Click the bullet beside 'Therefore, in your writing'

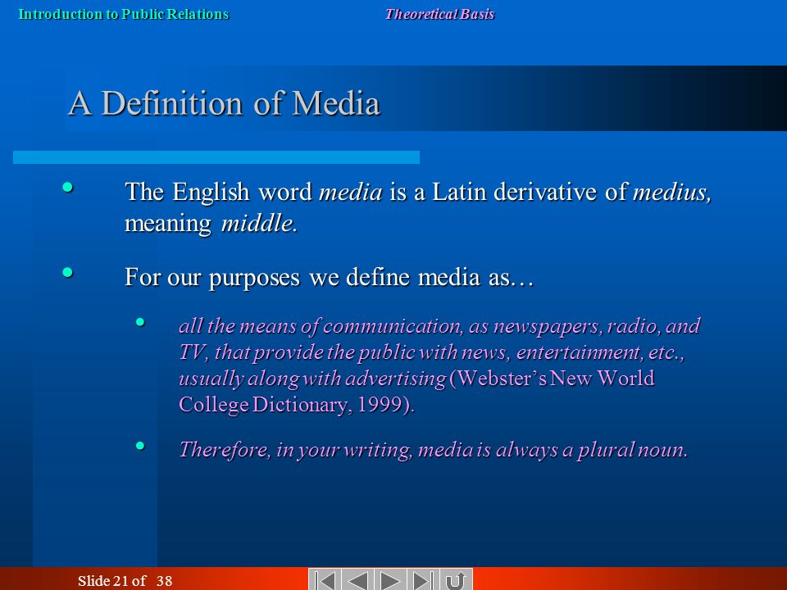(x=140, y=445)
